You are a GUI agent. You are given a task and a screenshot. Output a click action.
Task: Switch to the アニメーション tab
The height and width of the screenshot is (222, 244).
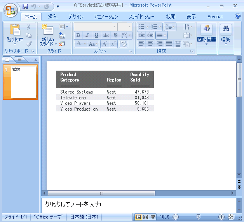coord(106,16)
